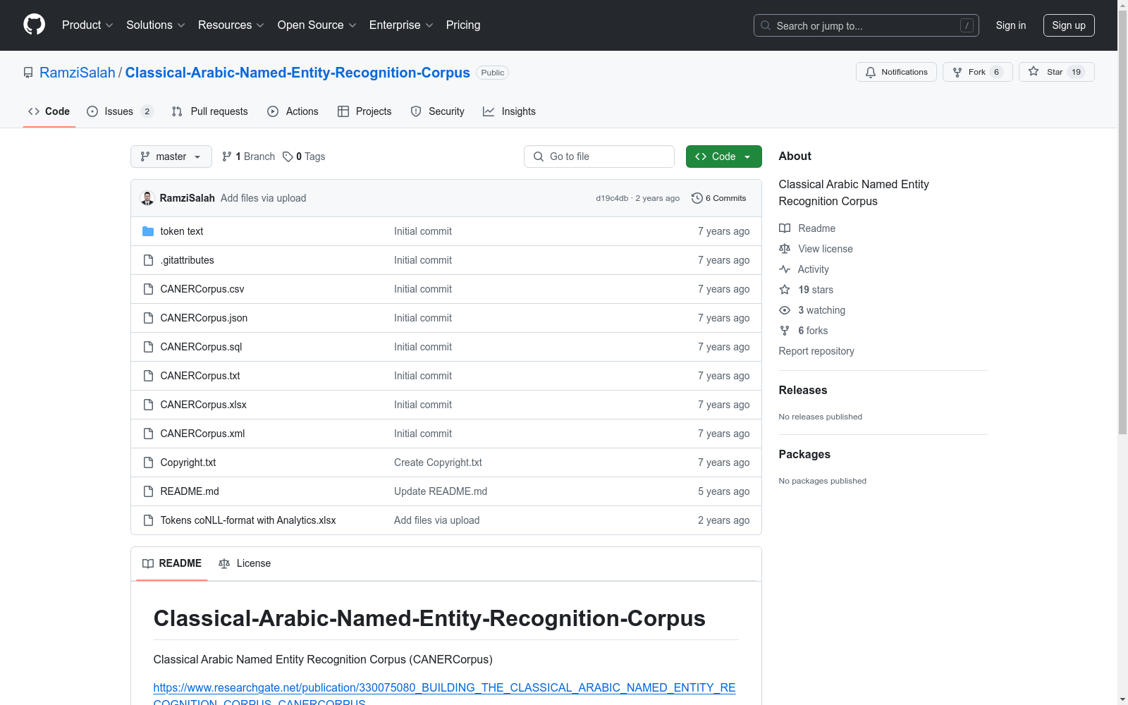1128x705 pixels.
Task: Click the branch icon beside 1 Branch
Action: point(227,157)
